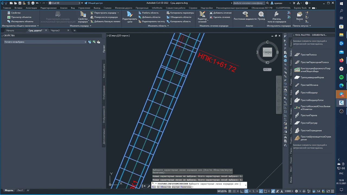Click Извлечь тела из коридоров

[277, 17]
